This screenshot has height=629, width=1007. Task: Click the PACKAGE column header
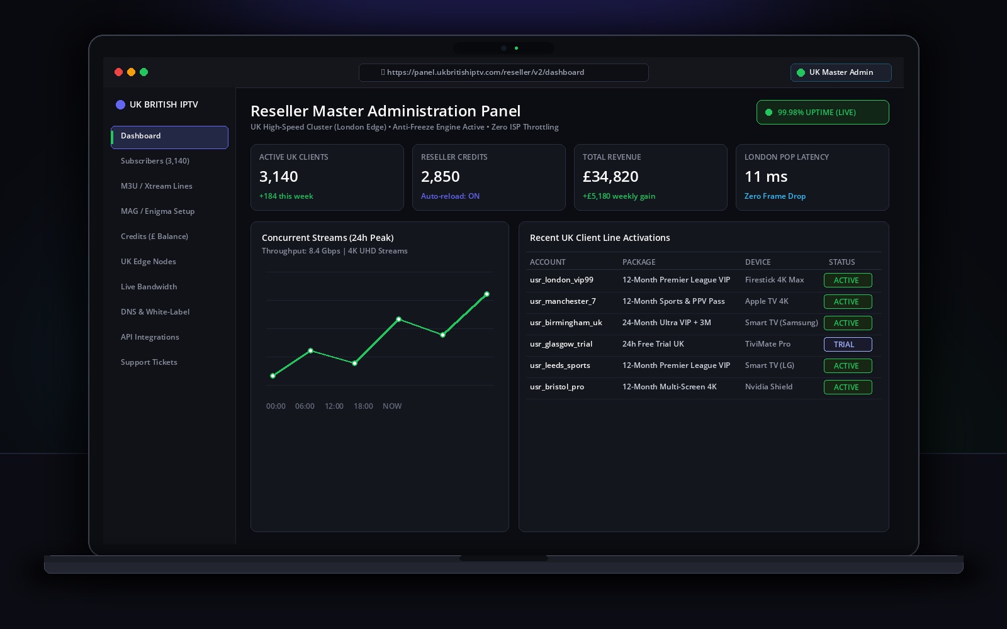(x=639, y=262)
